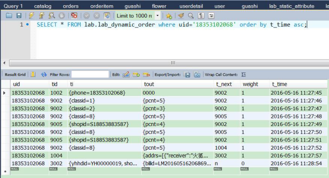Select the cell {classid=1}

105,101
